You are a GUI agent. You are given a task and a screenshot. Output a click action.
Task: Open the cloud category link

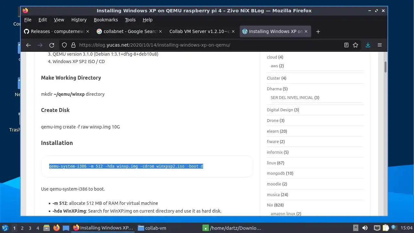pos(272,57)
